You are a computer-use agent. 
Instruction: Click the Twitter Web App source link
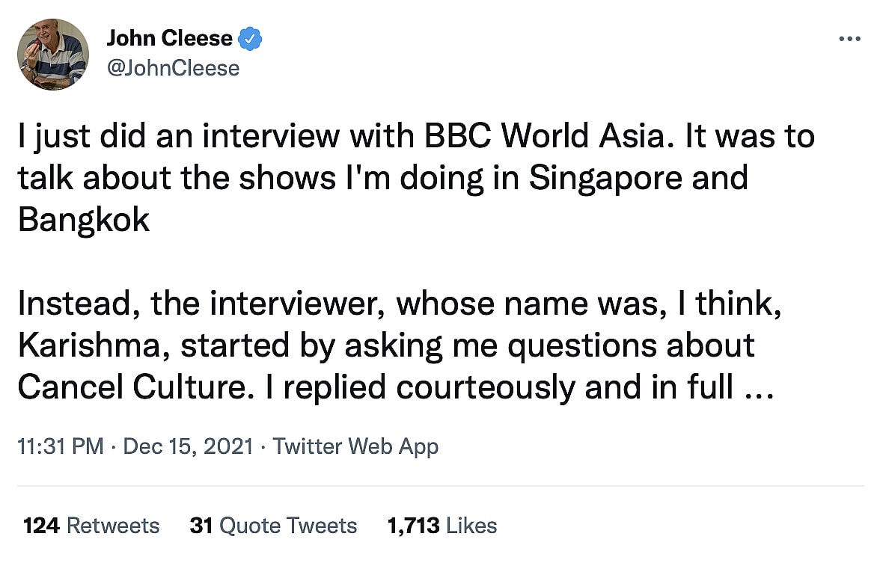click(x=355, y=446)
